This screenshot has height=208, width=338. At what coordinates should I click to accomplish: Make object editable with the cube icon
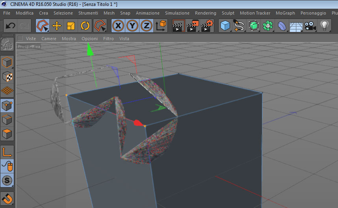7,63
